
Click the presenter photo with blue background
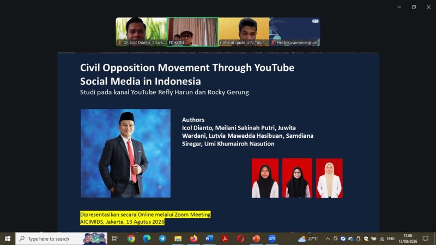[126, 153]
